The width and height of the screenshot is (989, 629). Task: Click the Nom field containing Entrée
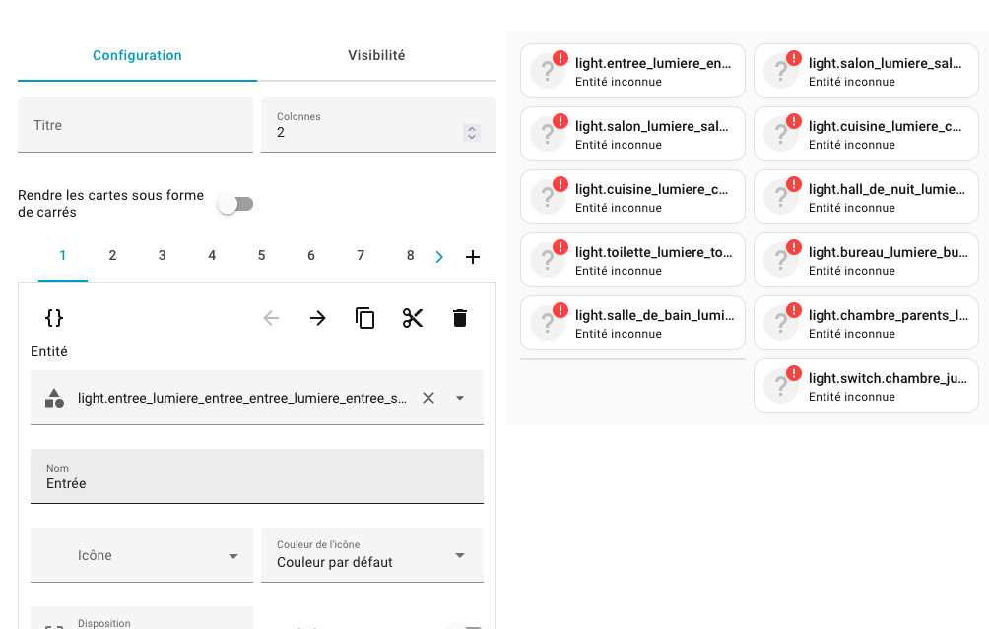pos(256,476)
